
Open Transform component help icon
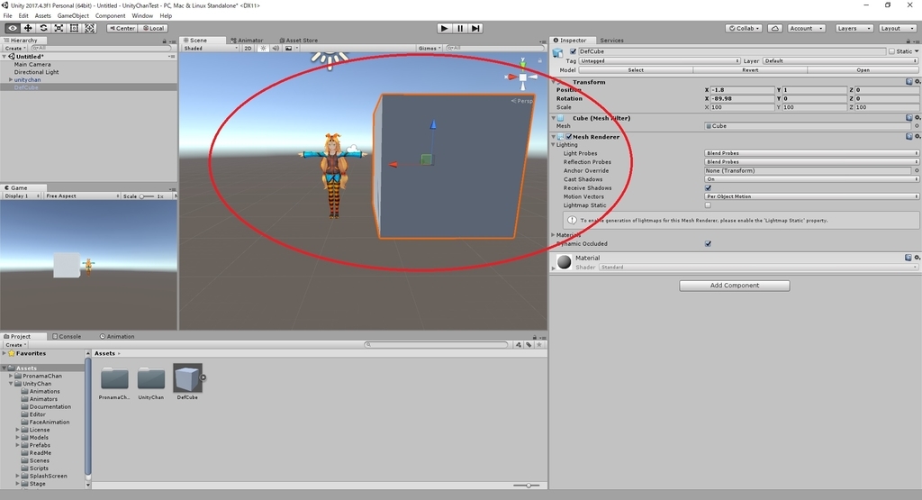(x=909, y=82)
